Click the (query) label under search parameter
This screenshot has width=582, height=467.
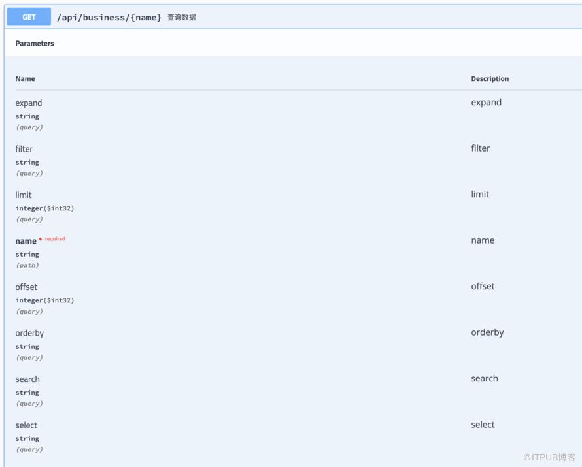[29, 403]
